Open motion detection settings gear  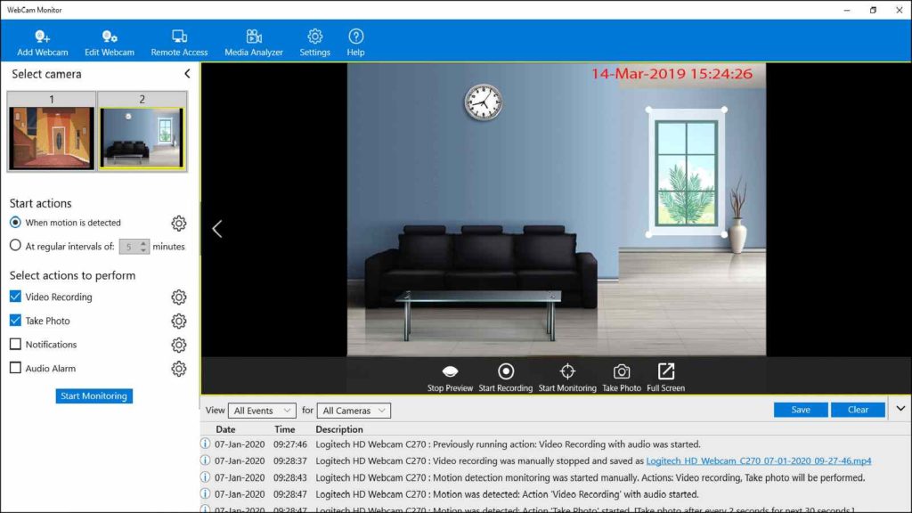pyautogui.click(x=178, y=224)
